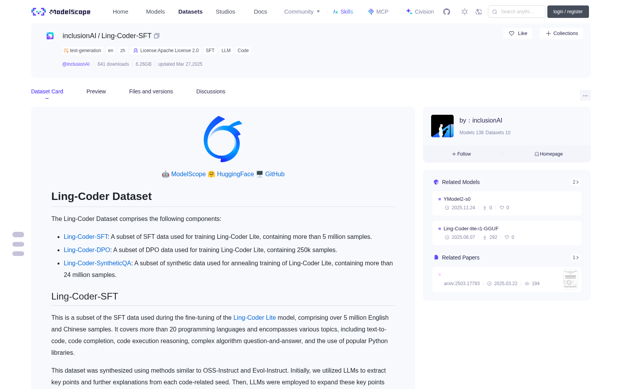Expand the Related Papers list arrow

point(576,258)
